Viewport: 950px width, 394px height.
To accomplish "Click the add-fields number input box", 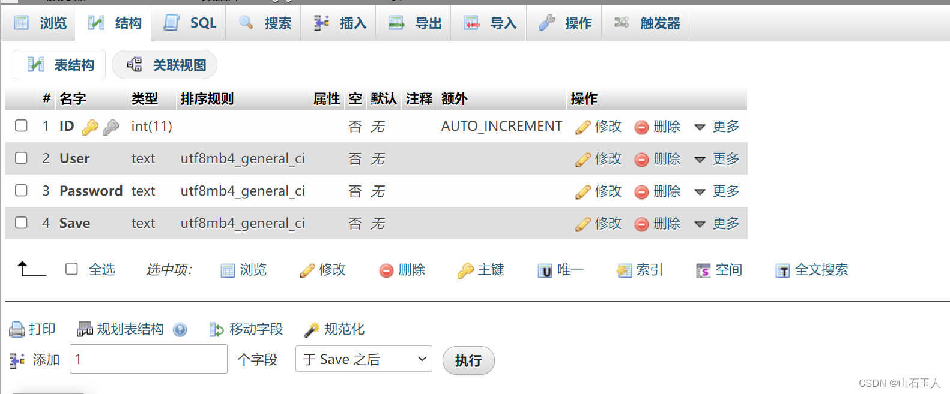I will click(148, 359).
